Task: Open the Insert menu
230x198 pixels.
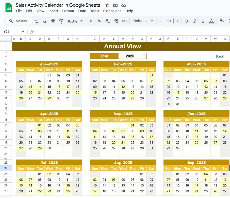Action: 53,11
